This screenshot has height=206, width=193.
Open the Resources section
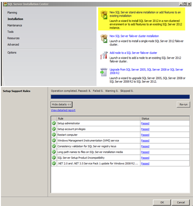(13, 38)
